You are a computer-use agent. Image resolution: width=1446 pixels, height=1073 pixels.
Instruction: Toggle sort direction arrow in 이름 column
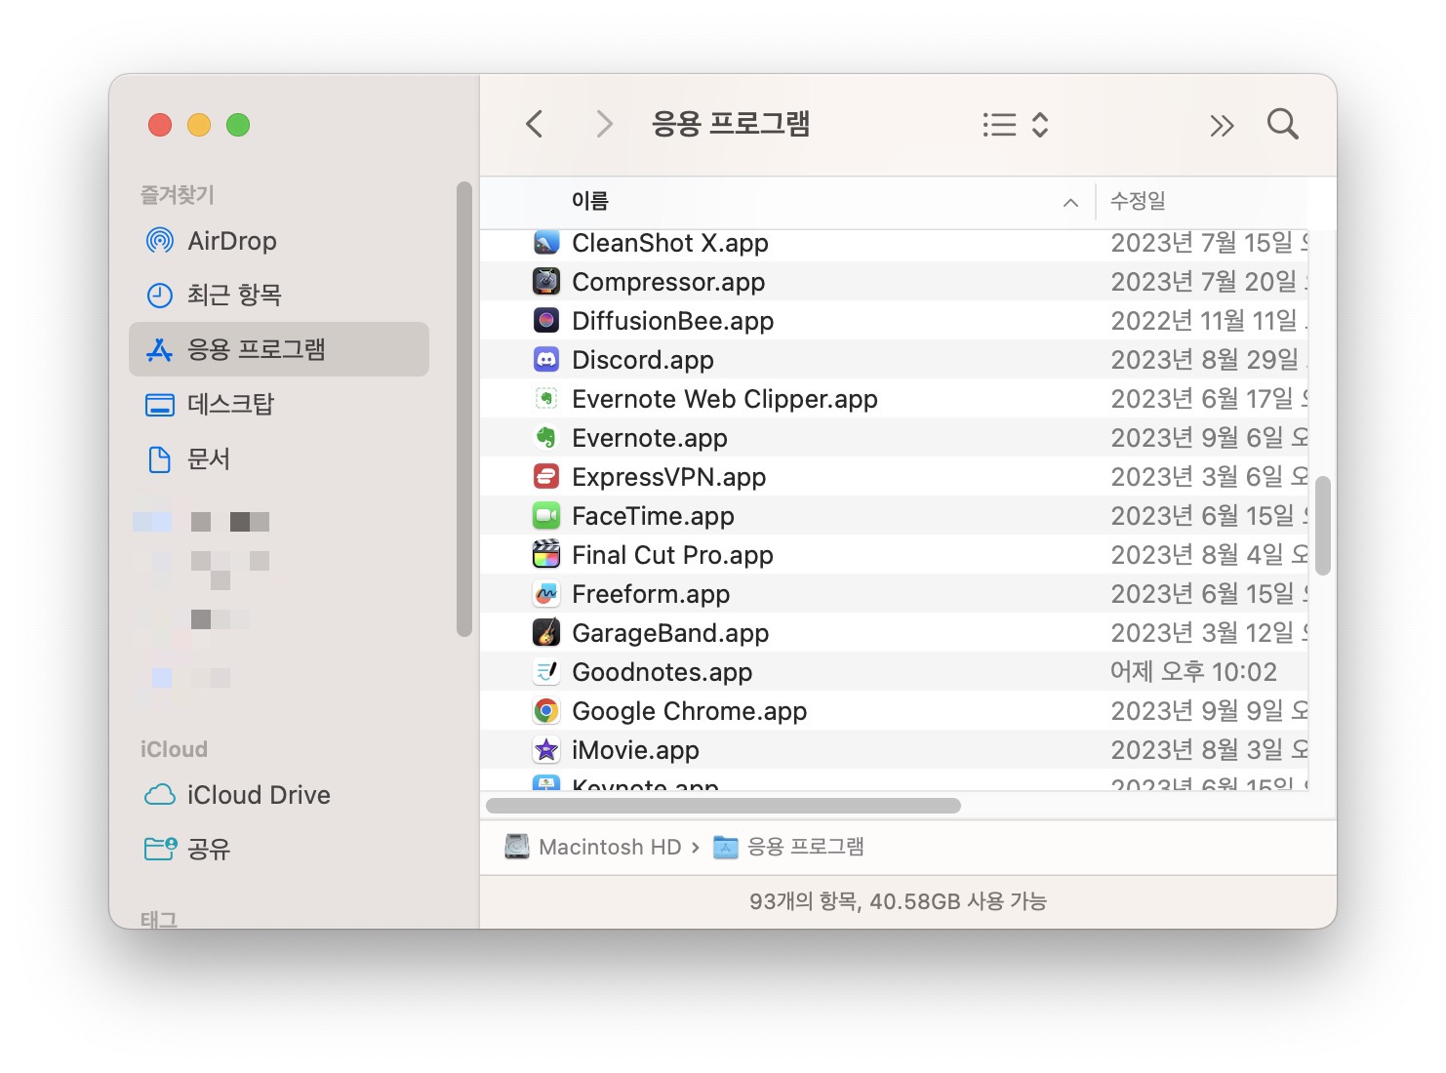(x=1070, y=202)
